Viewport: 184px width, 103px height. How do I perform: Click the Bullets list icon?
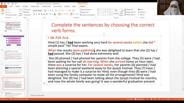pos(60,11)
